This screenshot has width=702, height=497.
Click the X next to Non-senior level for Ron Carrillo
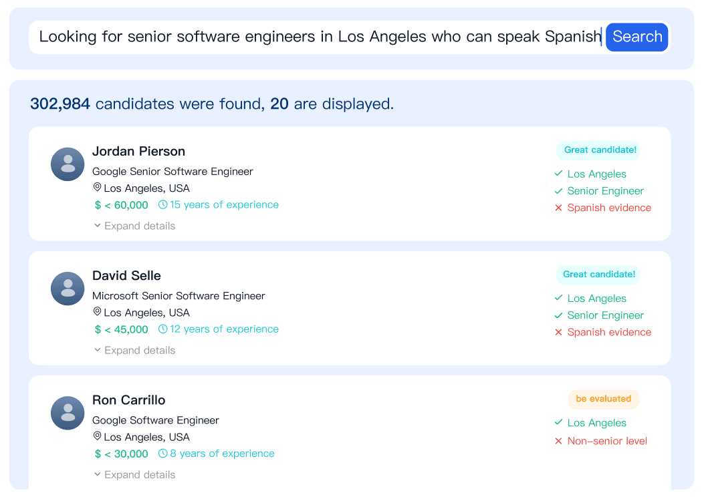click(559, 440)
